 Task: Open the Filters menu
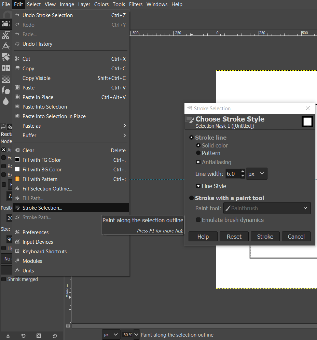click(x=136, y=4)
